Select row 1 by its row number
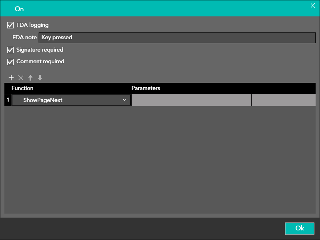 (x=8, y=100)
